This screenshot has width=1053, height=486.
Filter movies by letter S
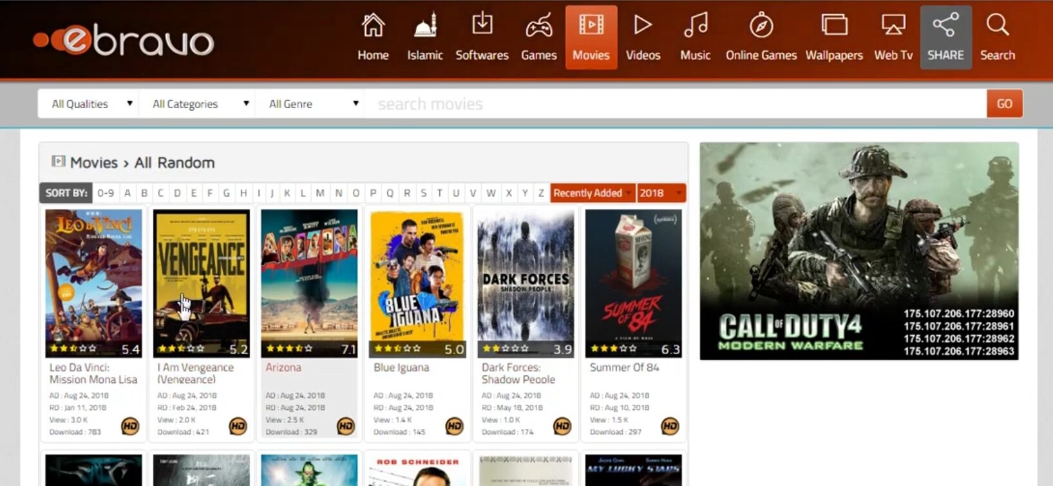[x=423, y=193]
